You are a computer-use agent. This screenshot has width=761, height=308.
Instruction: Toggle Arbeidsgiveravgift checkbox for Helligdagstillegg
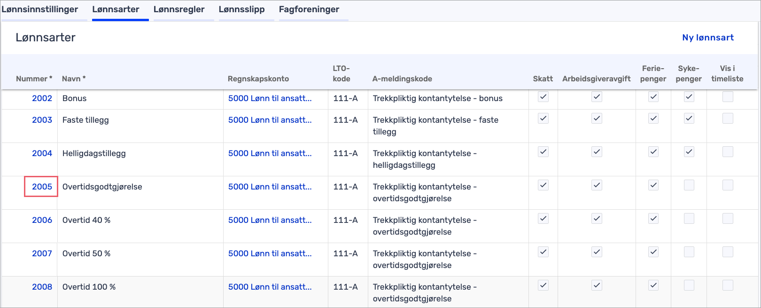pos(597,152)
